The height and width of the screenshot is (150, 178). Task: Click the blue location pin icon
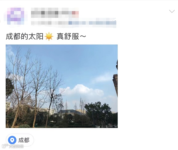[x=12, y=140]
